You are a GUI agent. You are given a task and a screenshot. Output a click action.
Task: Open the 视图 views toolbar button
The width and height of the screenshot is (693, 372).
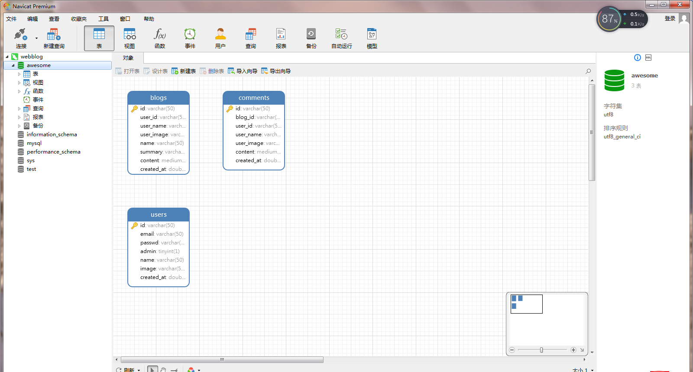[130, 38]
